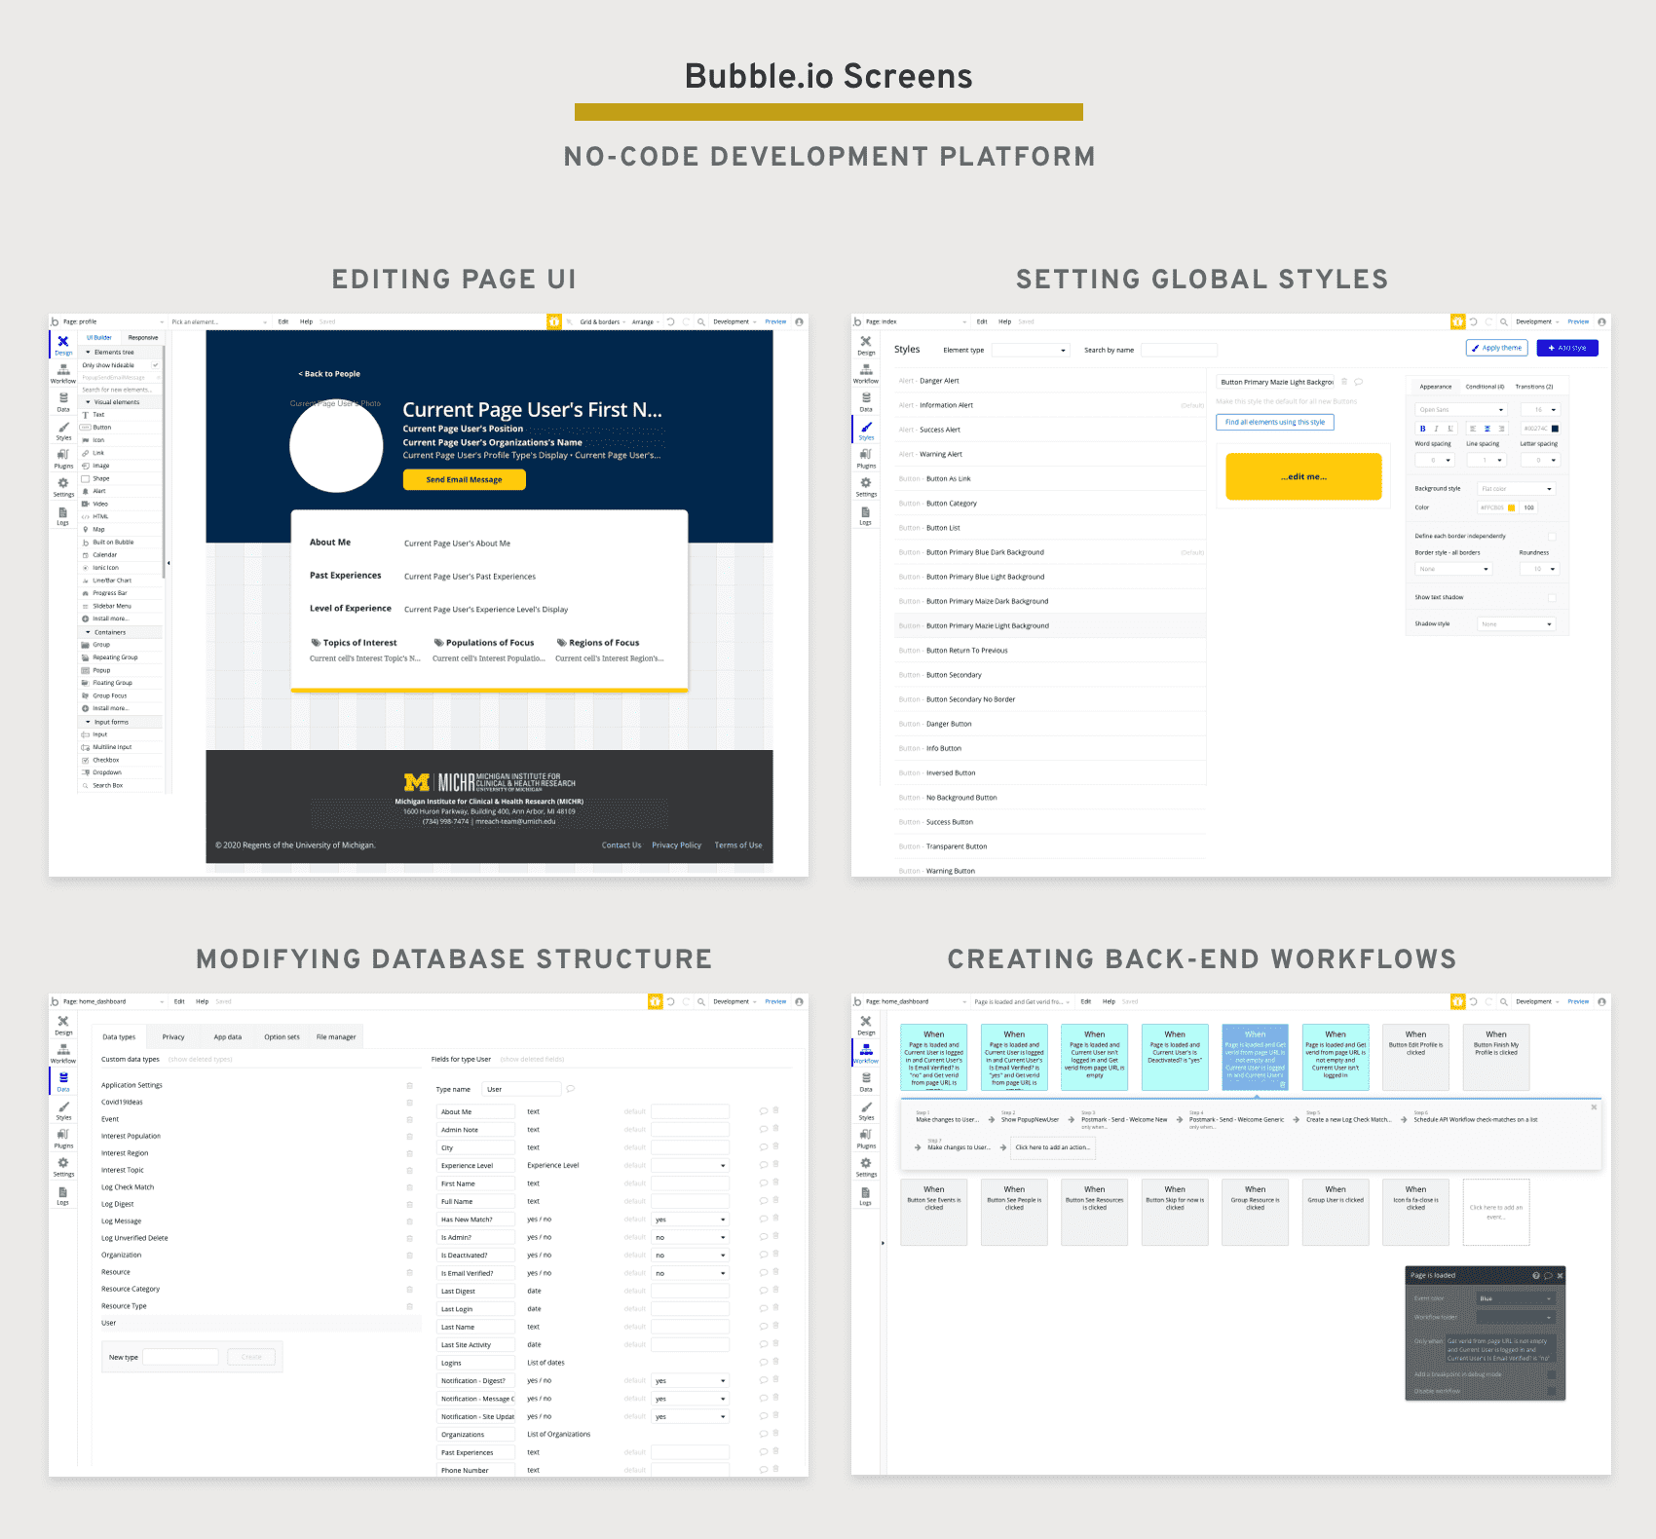
Task: Open Workflow icon in Editing Page UI sidebar
Action: pyautogui.click(x=63, y=374)
